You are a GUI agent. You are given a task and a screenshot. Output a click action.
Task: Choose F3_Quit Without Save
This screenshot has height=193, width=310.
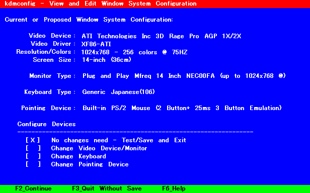(x=107, y=188)
